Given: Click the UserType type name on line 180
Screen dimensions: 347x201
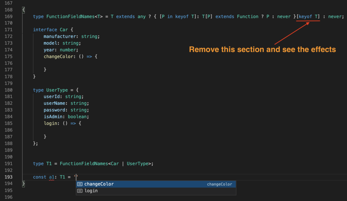Looking at the screenshot, I should (x=56, y=90).
